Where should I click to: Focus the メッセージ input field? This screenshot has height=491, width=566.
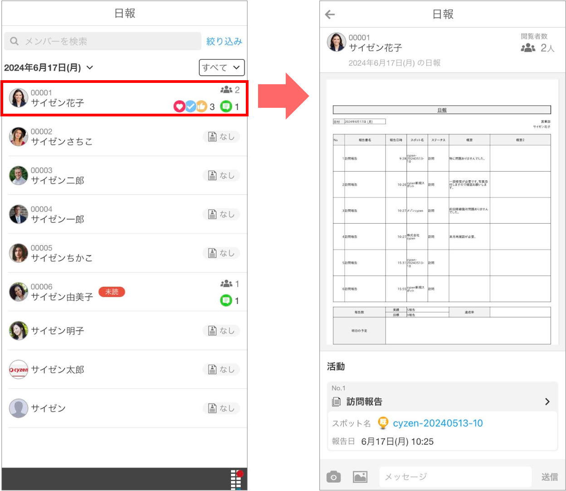[455, 477]
